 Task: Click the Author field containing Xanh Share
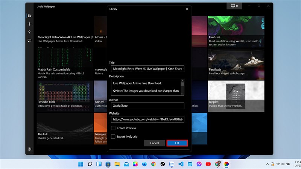pyautogui.click(x=147, y=106)
